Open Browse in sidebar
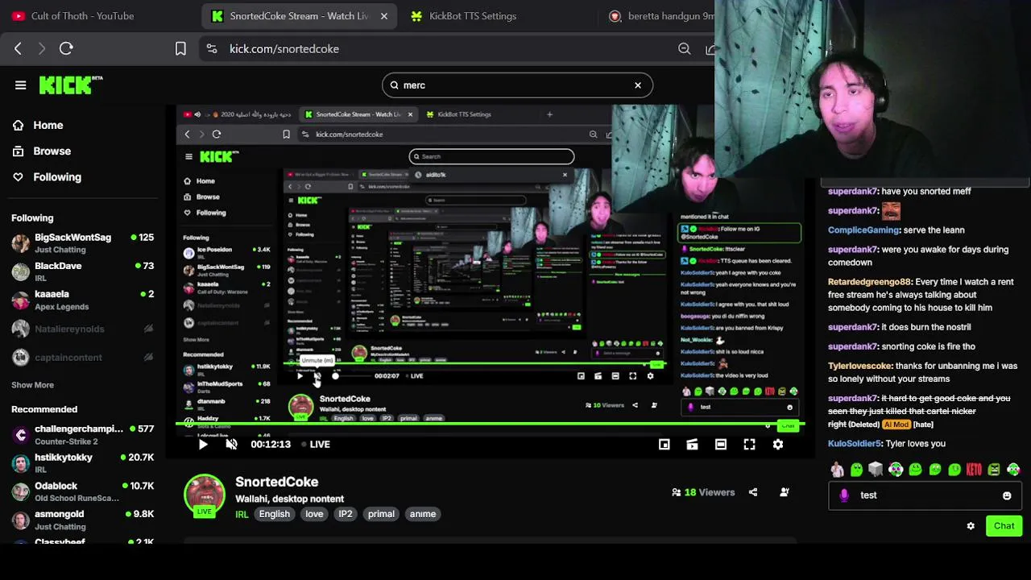The width and height of the screenshot is (1031, 580). pos(42,151)
